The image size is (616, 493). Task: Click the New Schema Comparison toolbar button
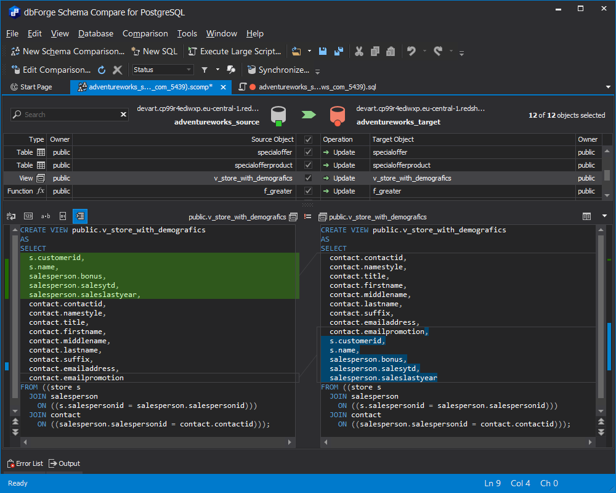click(x=68, y=51)
